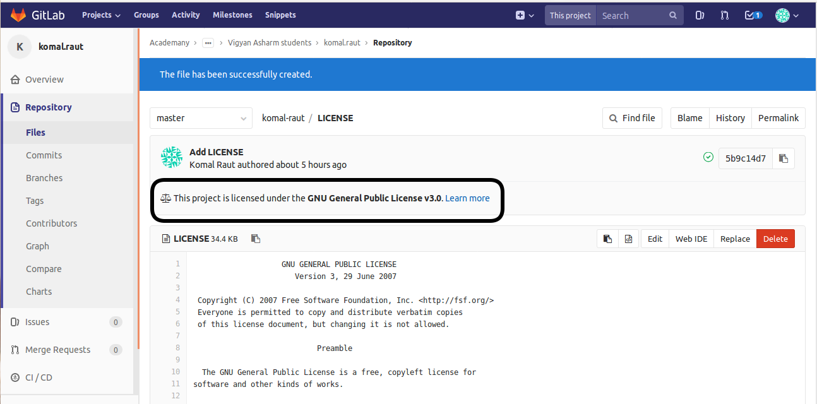Click the Issues count badge 0
The width and height of the screenshot is (817, 404).
point(116,322)
